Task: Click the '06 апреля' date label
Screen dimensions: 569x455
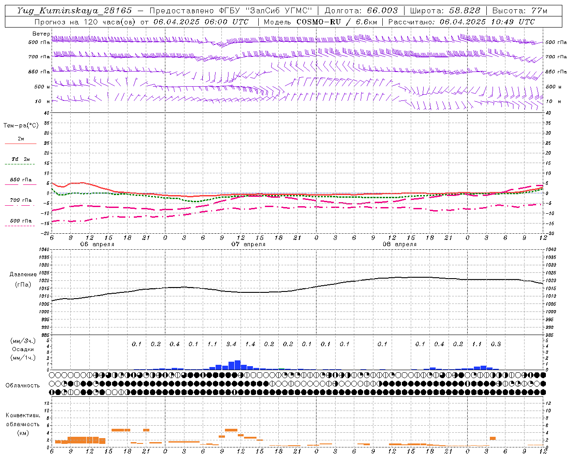Action: coord(97,244)
